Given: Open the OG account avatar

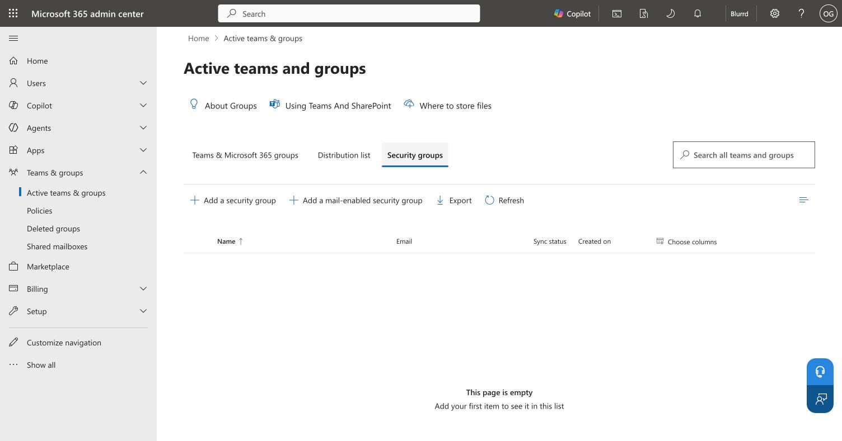Looking at the screenshot, I should (828, 13).
